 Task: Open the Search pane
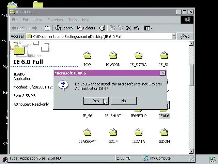tap(64, 28)
